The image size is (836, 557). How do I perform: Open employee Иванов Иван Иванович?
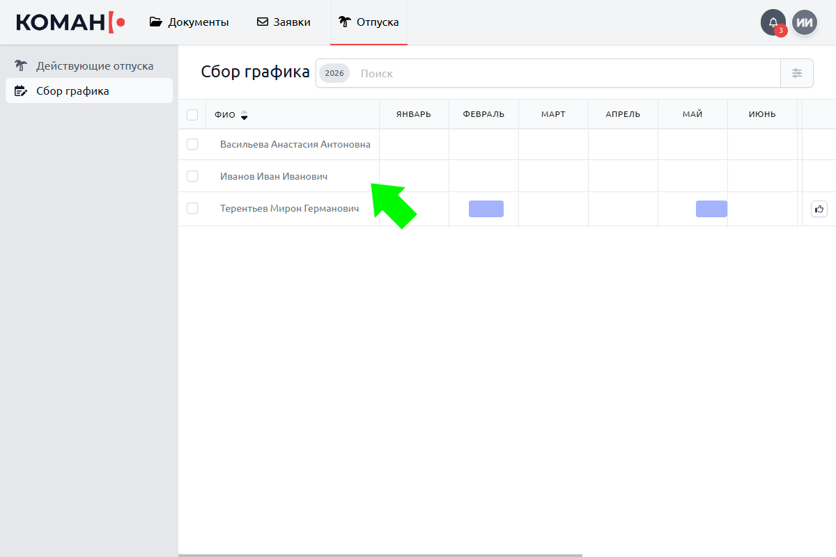click(x=274, y=177)
